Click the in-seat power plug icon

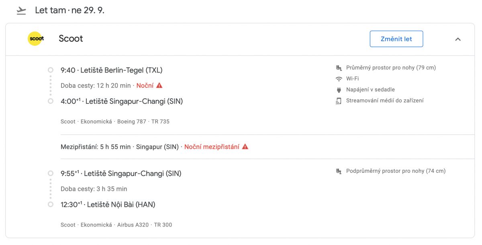[x=339, y=90]
